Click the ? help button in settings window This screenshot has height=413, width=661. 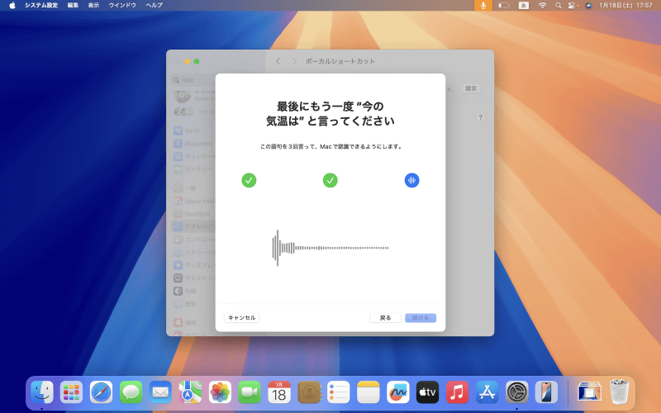pos(480,117)
